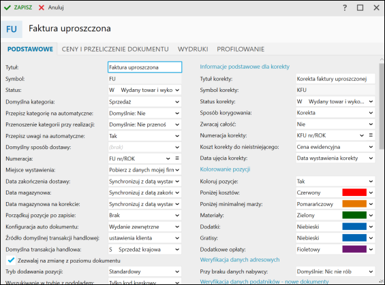Click into the Tytuł input field
The width and height of the screenshot is (385, 285).
[145, 67]
